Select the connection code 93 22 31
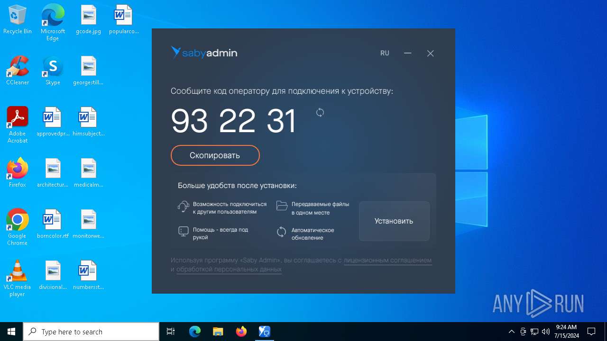 tap(234, 121)
